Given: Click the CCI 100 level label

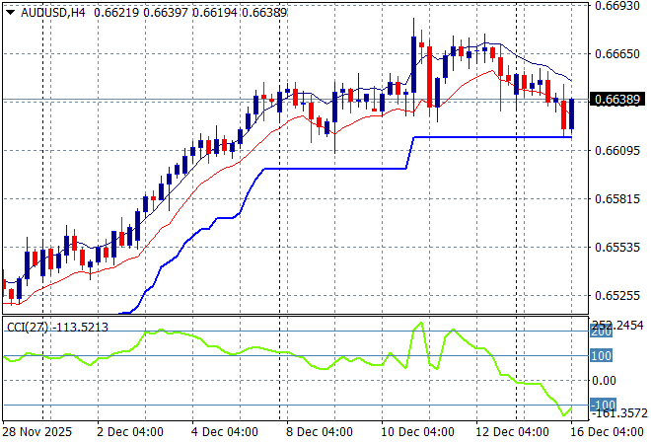Looking at the screenshot, I should tap(601, 356).
